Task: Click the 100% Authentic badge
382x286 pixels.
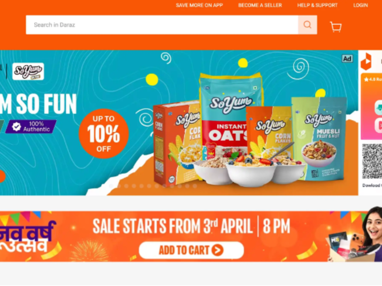Action: tap(31, 126)
